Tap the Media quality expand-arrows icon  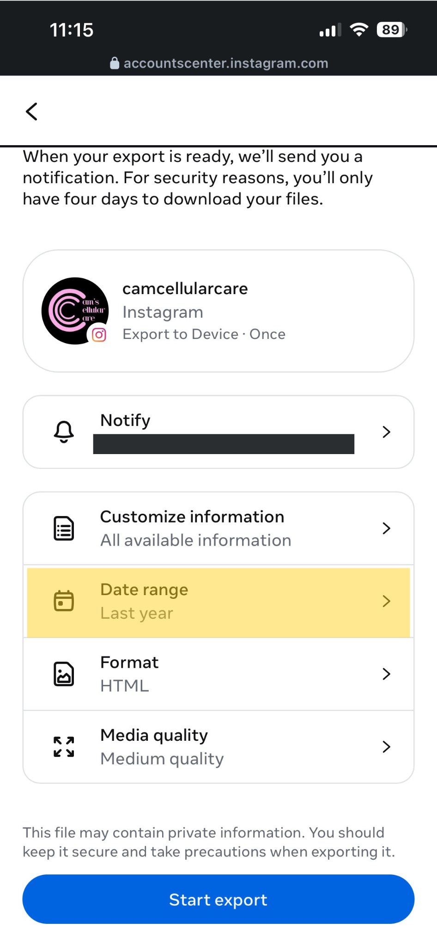(x=64, y=747)
